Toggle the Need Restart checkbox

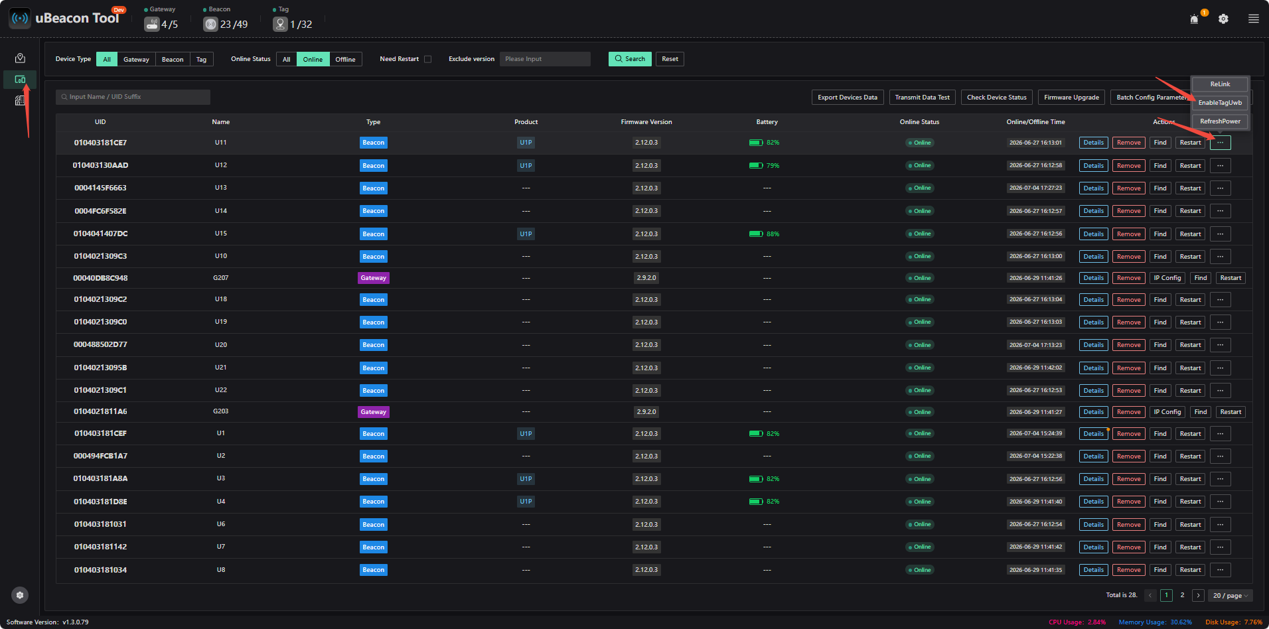tap(428, 59)
